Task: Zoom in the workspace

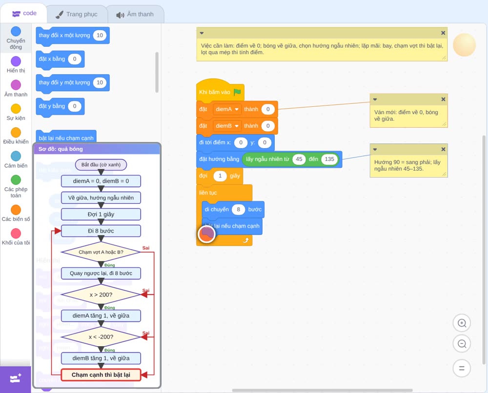Action: click(462, 323)
